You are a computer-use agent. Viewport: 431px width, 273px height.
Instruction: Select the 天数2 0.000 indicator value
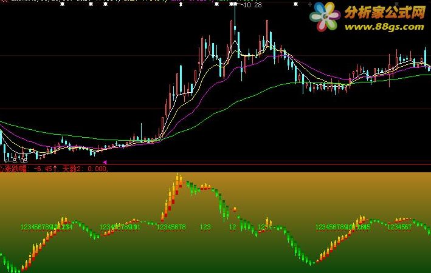(85, 169)
